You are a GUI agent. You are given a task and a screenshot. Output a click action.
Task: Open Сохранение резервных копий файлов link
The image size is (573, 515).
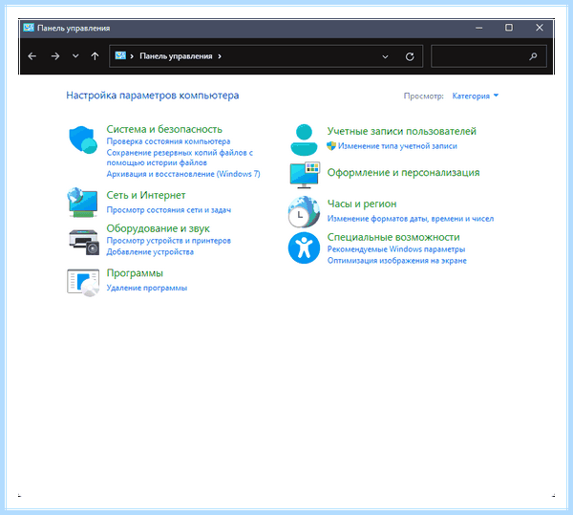coord(180,158)
